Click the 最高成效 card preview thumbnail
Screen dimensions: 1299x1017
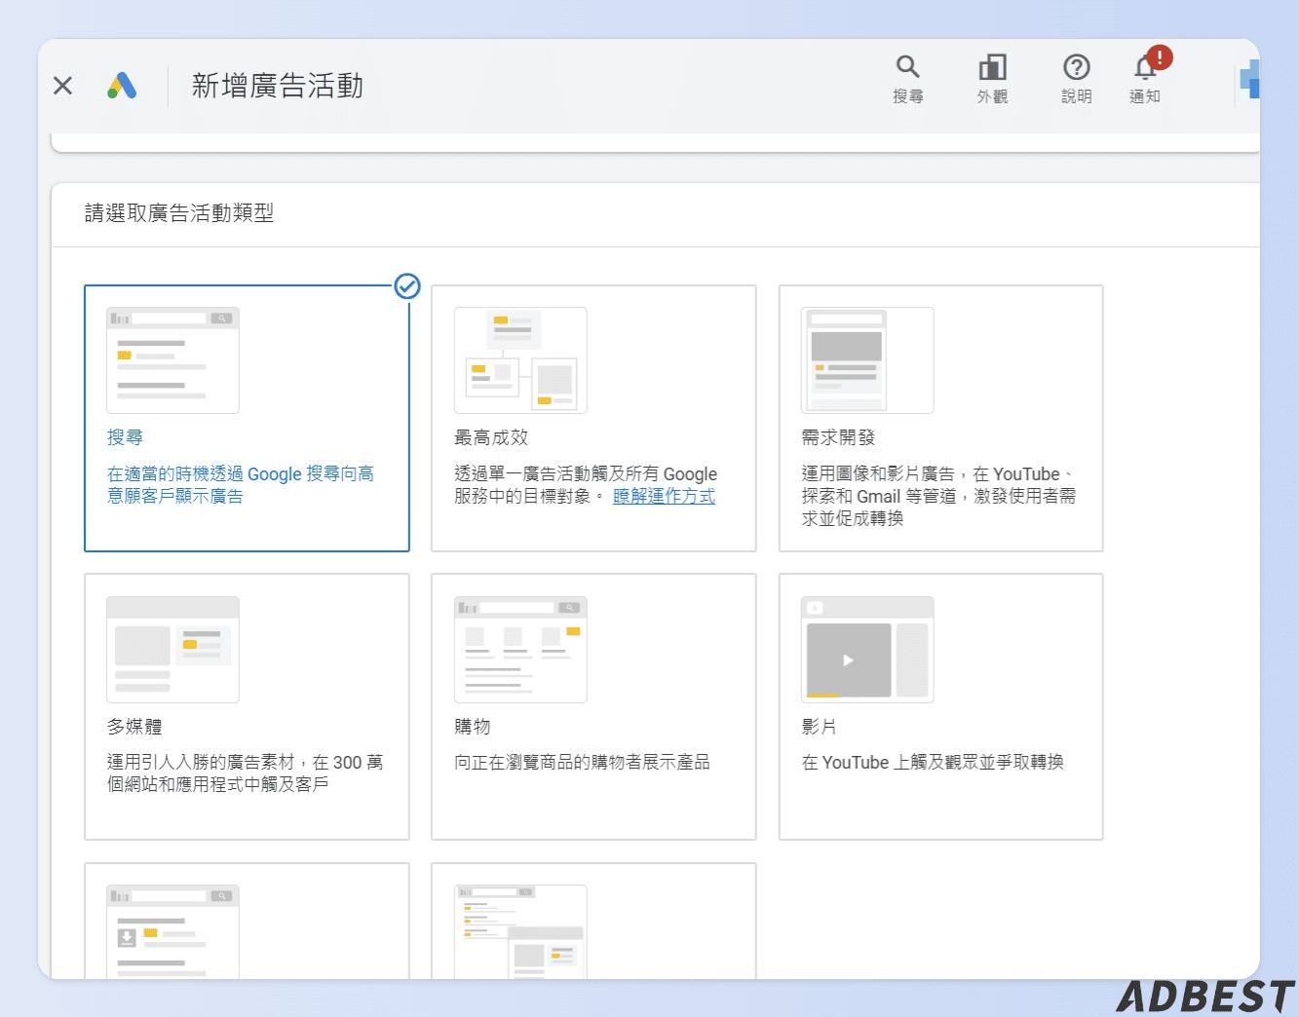click(x=520, y=360)
